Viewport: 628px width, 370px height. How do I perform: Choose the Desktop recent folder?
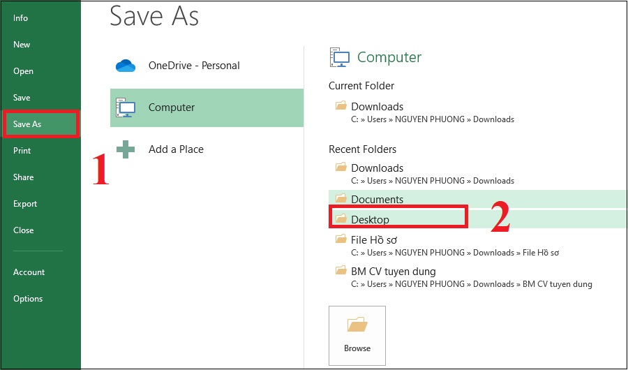(x=370, y=220)
